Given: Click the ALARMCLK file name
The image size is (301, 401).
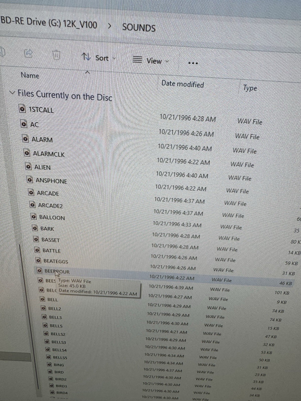Looking at the screenshot, I should (x=49, y=154).
